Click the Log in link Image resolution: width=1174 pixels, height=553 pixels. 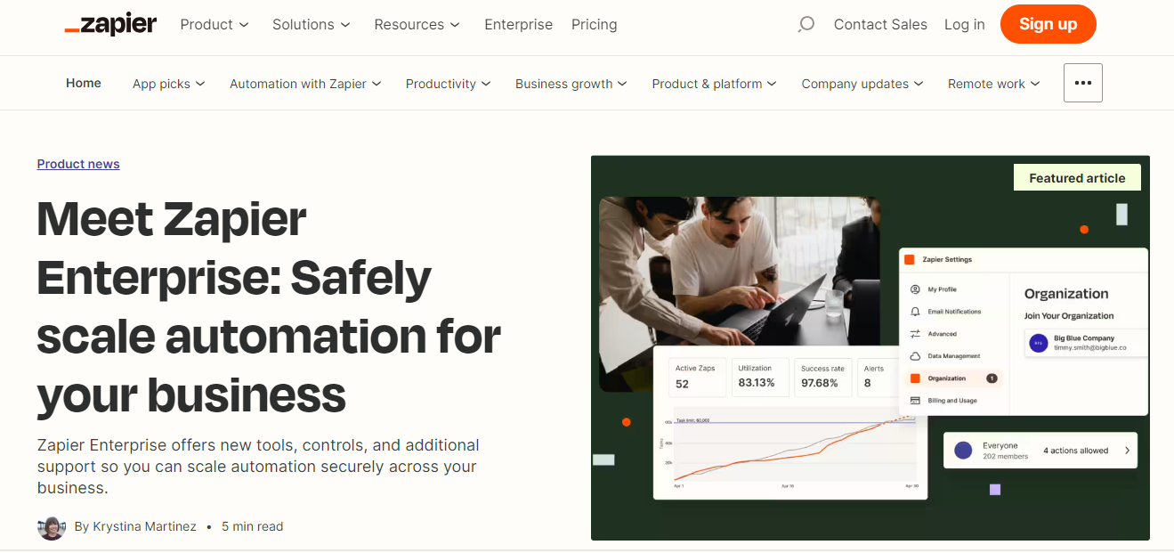coord(965,25)
